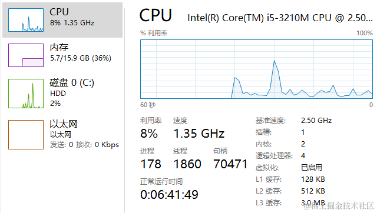Click the 句柄 count 70471

point(230,164)
